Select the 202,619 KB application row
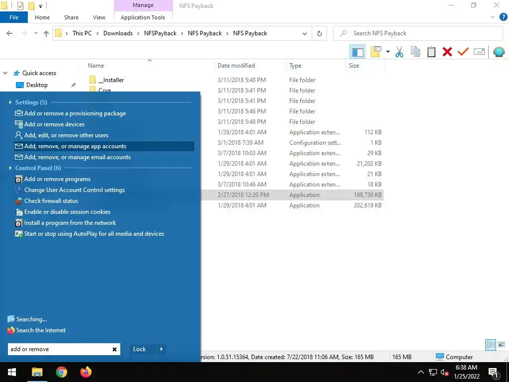The image size is (509, 382). click(x=292, y=205)
